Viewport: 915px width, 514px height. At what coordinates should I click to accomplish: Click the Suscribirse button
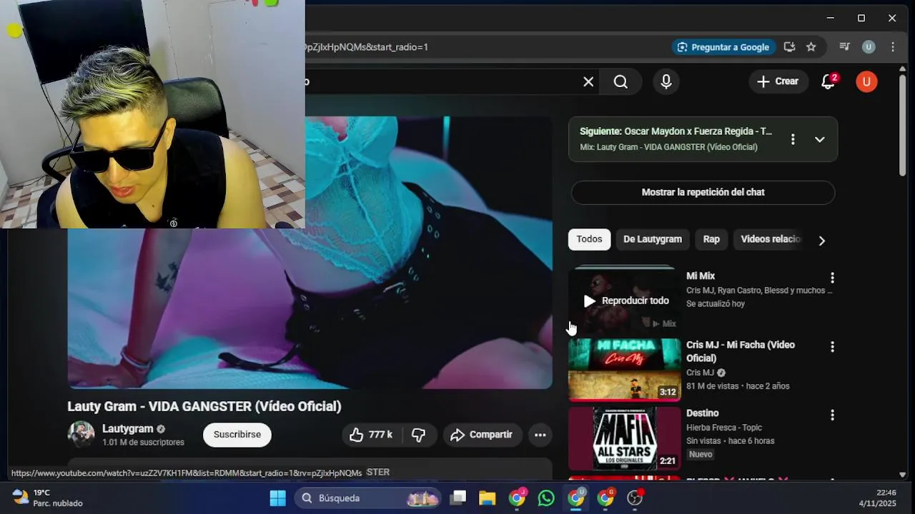[237, 435]
